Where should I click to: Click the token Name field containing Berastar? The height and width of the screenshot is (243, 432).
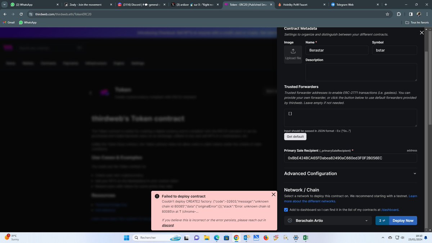[337, 50]
